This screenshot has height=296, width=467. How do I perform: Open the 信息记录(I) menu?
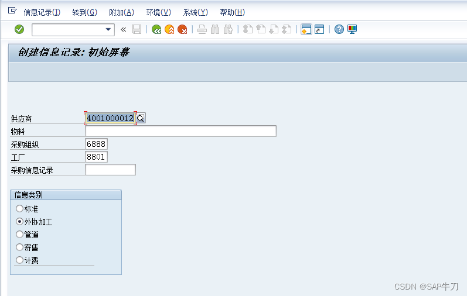click(42, 12)
